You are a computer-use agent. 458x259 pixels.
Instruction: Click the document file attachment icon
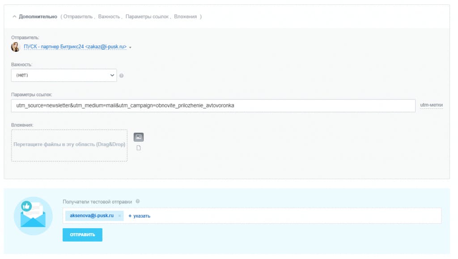tap(139, 148)
